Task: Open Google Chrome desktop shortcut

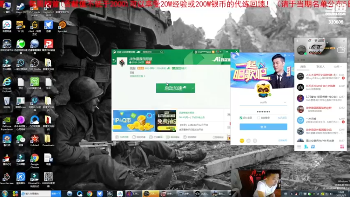Action: click(x=35, y=161)
